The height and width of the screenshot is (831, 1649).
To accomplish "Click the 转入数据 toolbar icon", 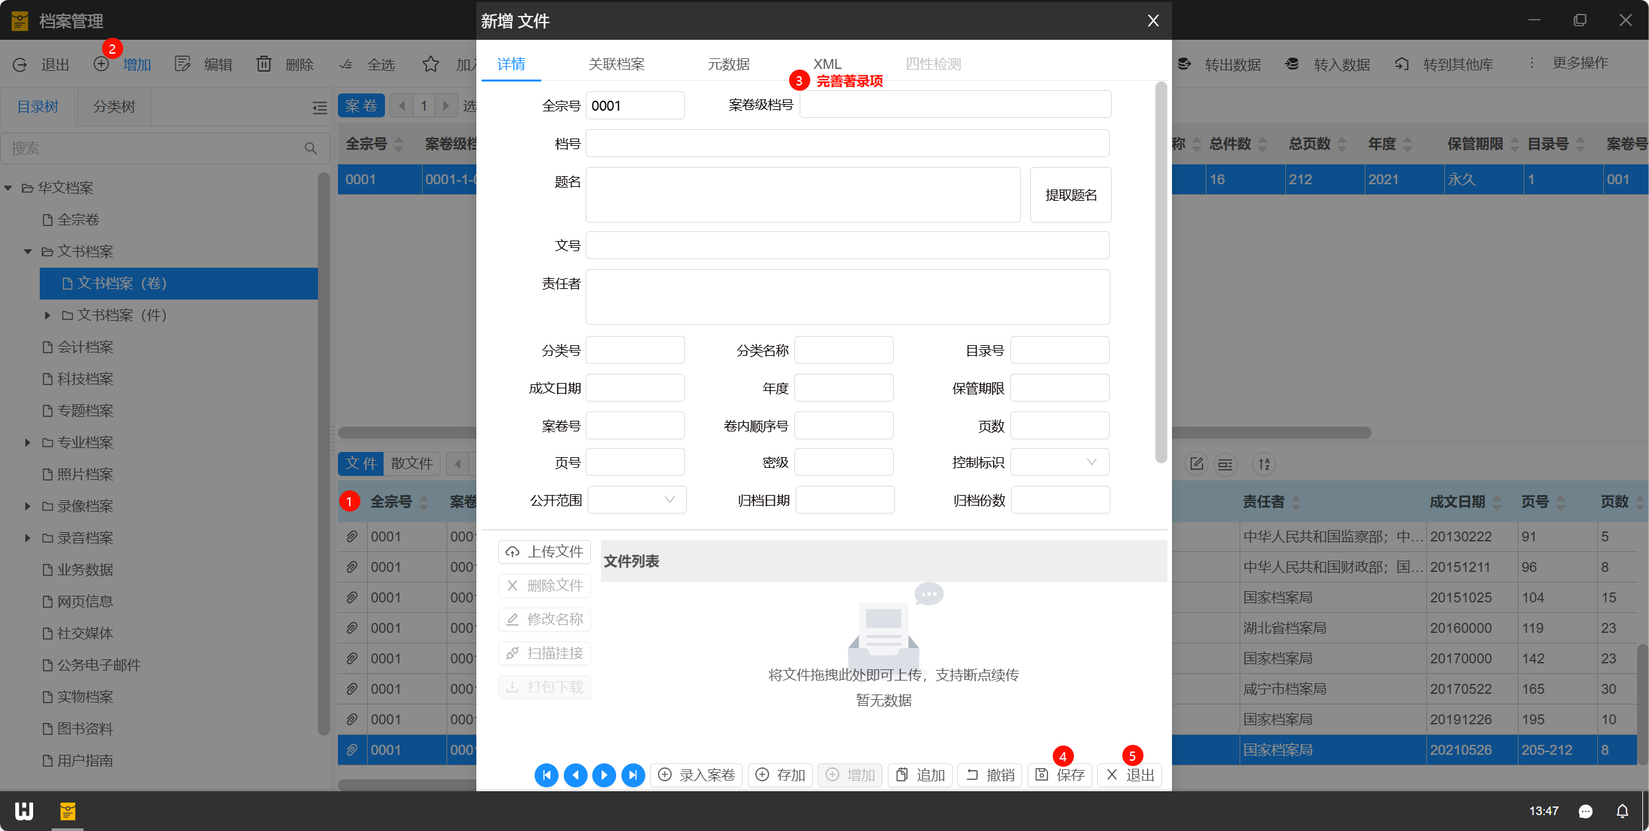I will pyautogui.click(x=1292, y=64).
